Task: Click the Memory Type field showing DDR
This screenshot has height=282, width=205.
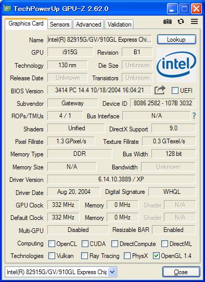Action: (80, 154)
